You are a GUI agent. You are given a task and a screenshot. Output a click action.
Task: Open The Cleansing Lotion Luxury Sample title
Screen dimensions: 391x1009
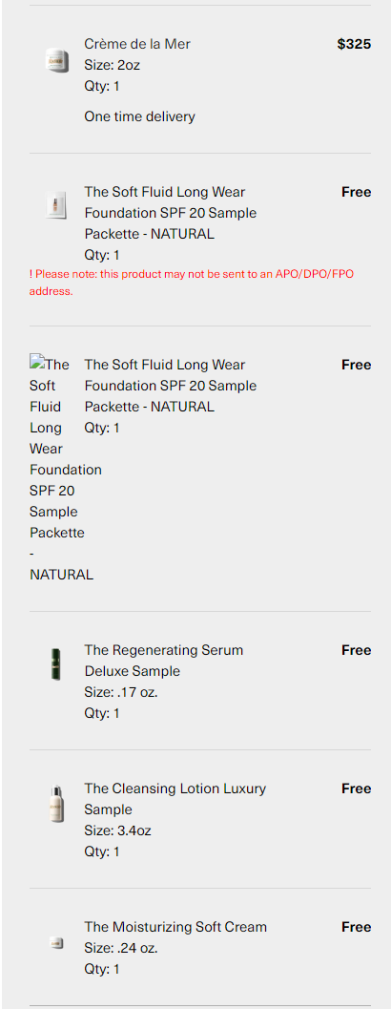[x=175, y=799]
